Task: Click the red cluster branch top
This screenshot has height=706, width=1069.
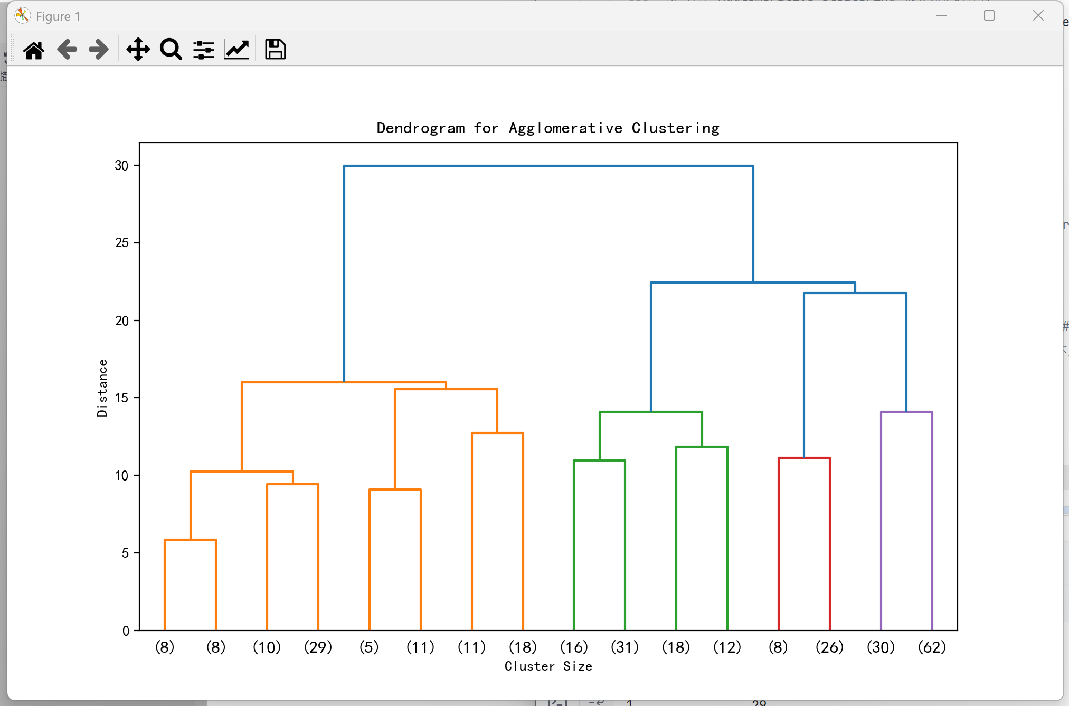Action: pos(804,458)
